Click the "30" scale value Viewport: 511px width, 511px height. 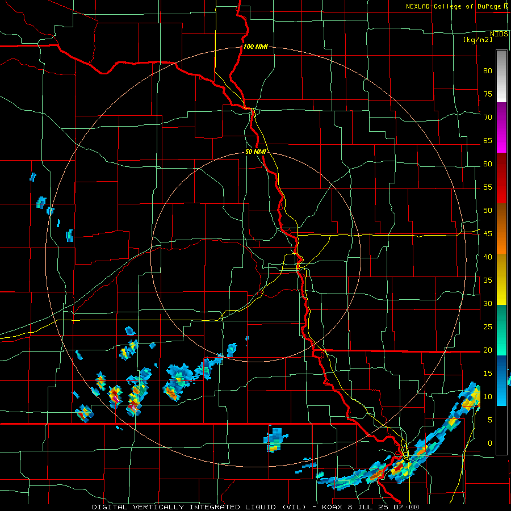(488, 303)
